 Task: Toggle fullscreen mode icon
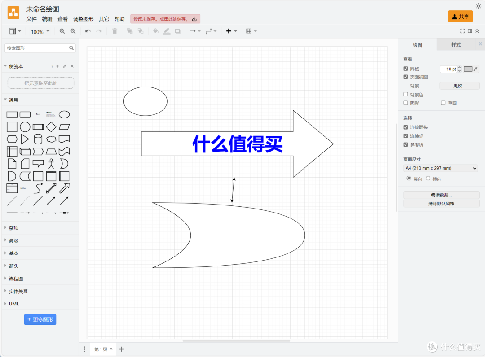[x=463, y=31]
